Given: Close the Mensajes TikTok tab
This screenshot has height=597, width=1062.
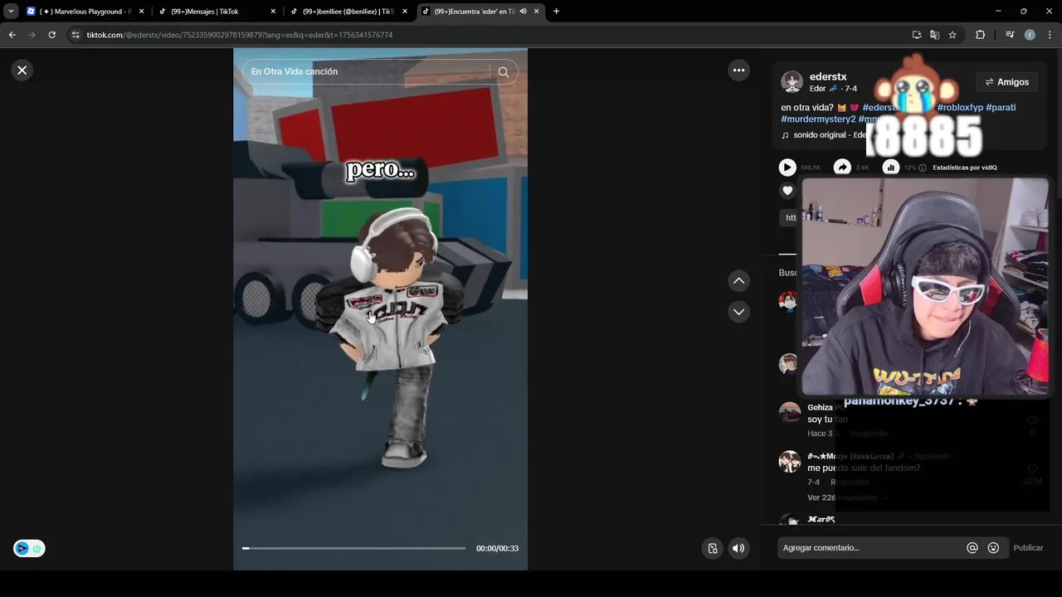Looking at the screenshot, I should click(x=273, y=12).
